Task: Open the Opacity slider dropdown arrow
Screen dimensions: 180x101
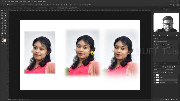Action: [x=174, y=70]
